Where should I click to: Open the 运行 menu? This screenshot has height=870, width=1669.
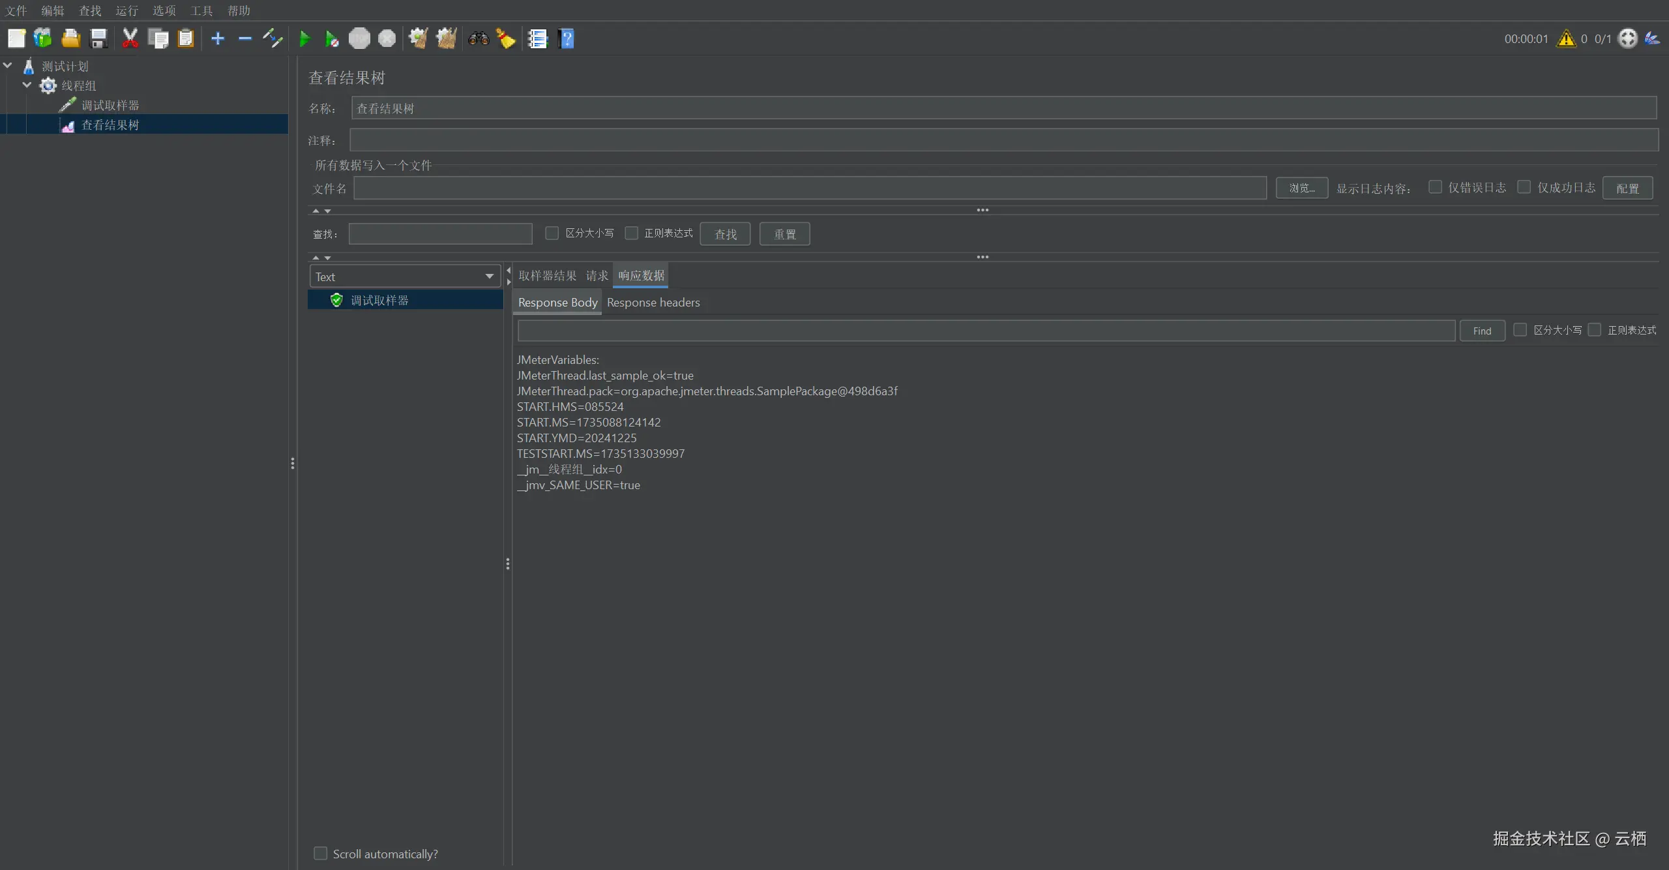tap(126, 10)
